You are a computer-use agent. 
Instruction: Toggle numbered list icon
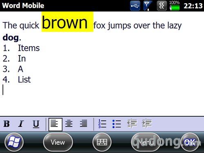click(x=102, y=124)
